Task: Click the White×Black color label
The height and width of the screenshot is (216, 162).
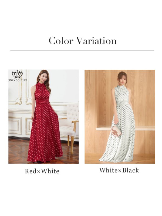Action: [x=119, y=170]
